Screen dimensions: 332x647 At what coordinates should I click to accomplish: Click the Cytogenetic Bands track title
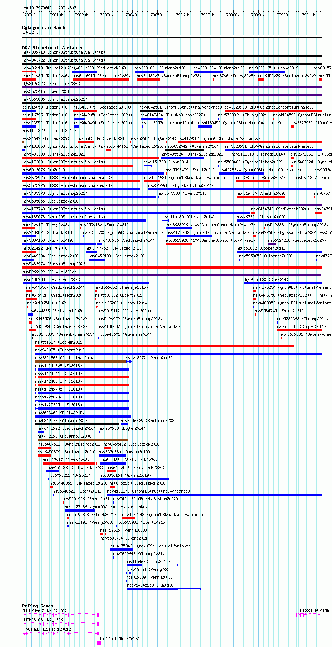pos(44,28)
